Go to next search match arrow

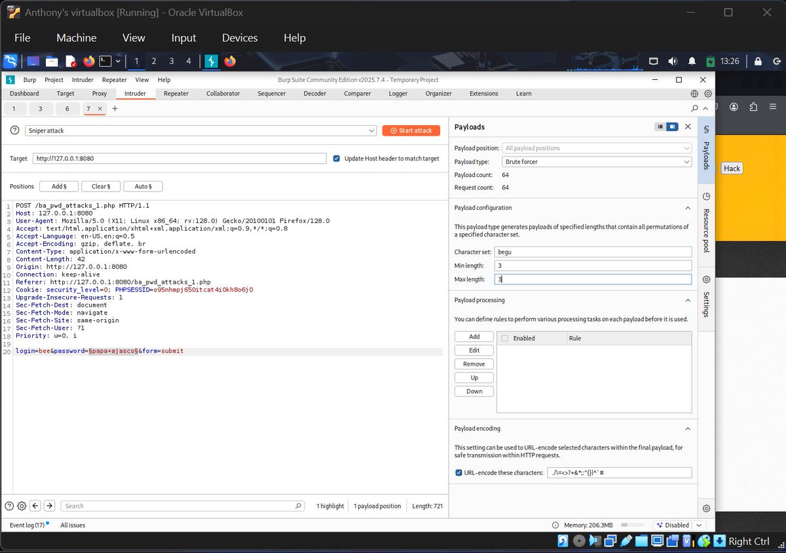(x=49, y=506)
